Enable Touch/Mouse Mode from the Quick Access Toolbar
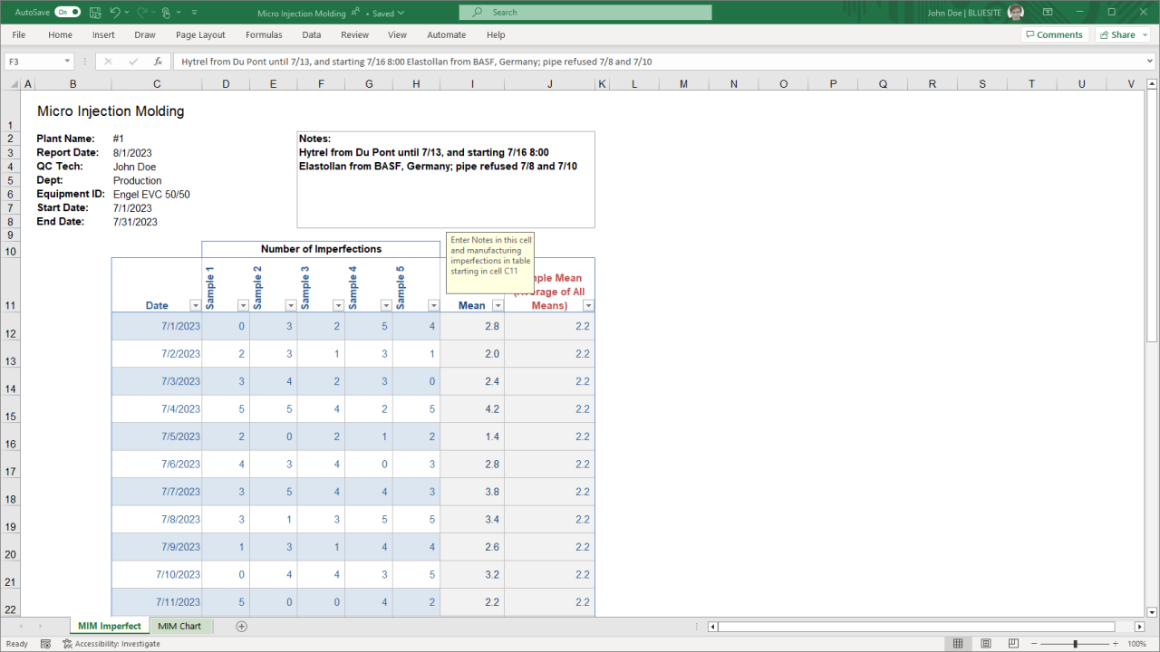The height and width of the screenshot is (652, 1160). pos(166,13)
